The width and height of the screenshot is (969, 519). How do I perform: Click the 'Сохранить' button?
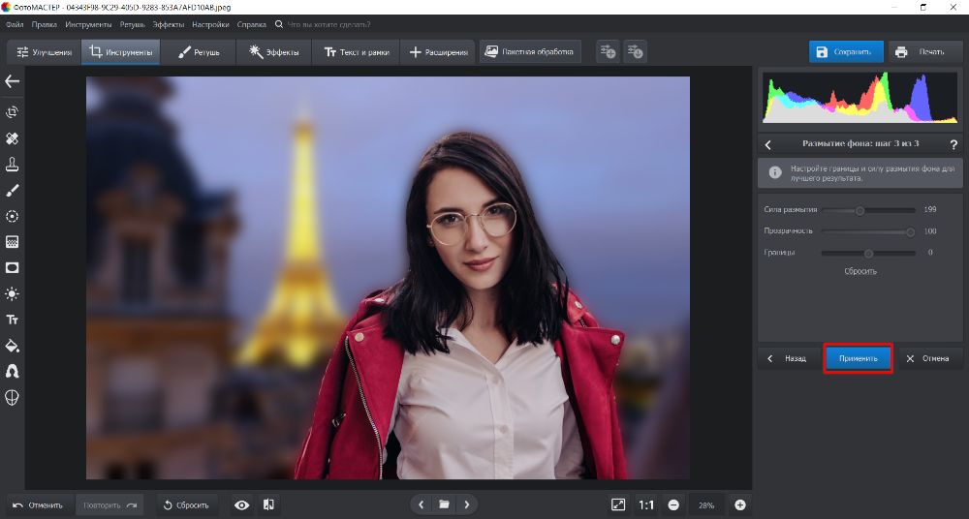(x=846, y=52)
